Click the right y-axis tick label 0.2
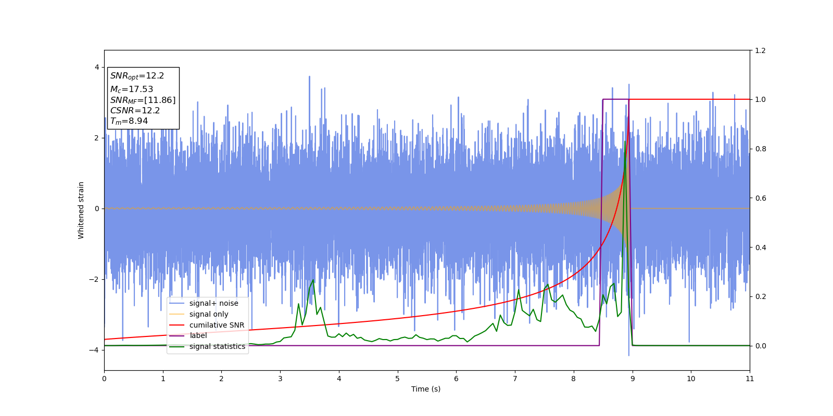The image size is (833, 416). [x=761, y=296]
